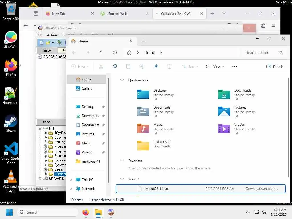Click the Rename icon in Explorer toolbar
This screenshot has height=219, width=292.
pos(142,66)
